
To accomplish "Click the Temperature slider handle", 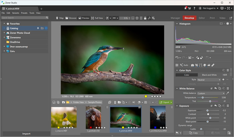I will (x=203, y=97).
